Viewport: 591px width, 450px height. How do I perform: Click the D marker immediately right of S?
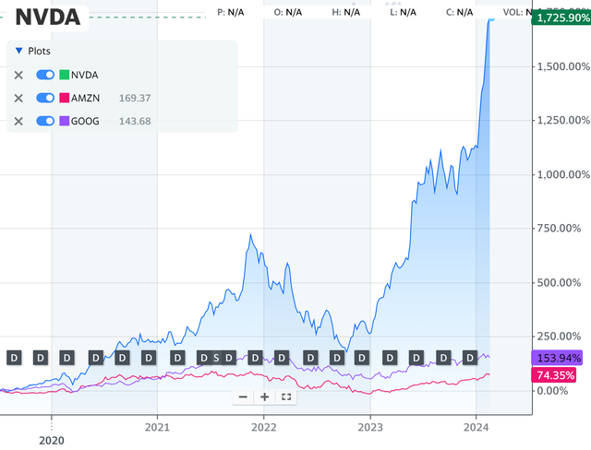228,358
